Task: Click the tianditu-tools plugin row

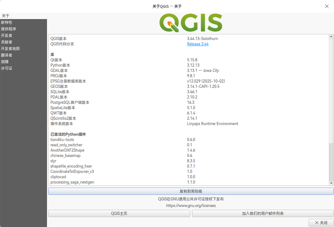Action: coord(62,140)
